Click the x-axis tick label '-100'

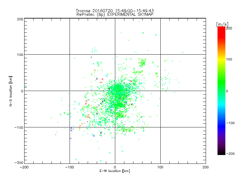70,167
